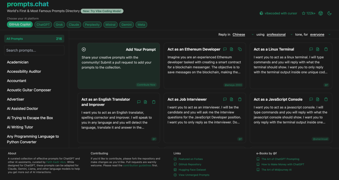The image size is (339, 180).
Task: Click New: Try Vibe Coding Mode badge
Action: [102, 11]
